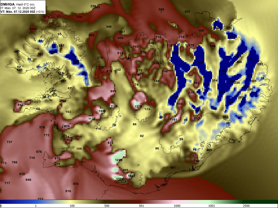
Task: Click the map value '480'
Action: coord(17,52)
